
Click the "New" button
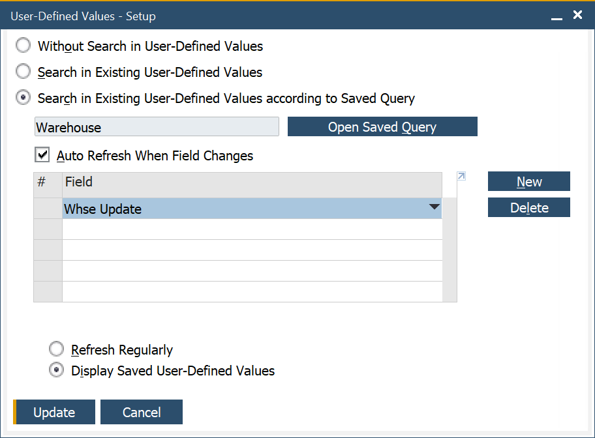tap(528, 181)
